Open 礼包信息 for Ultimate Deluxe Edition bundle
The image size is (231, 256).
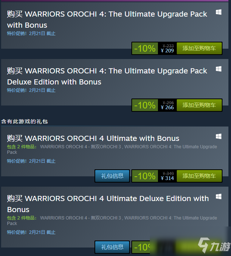click(112, 247)
